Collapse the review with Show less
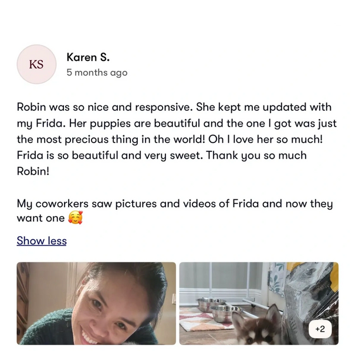Image resolution: width=352 pixels, height=351 pixels. [42, 240]
